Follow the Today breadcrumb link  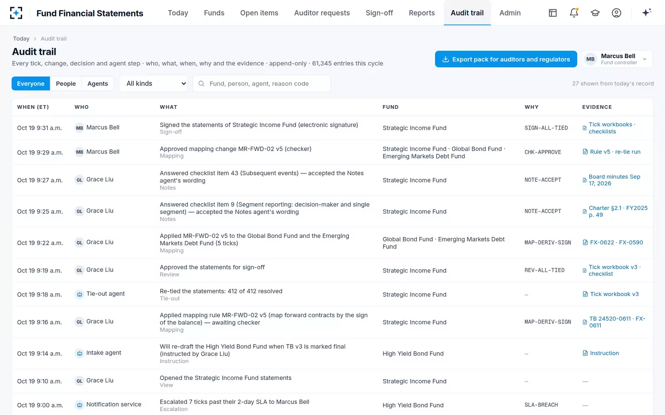point(21,39)
